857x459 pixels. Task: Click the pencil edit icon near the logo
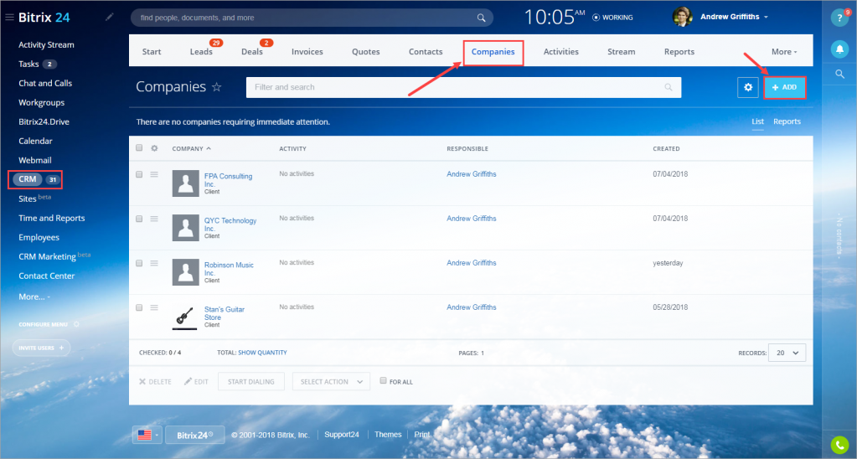109,17
